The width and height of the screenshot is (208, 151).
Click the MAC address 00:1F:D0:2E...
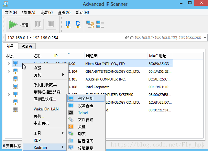click(160, 71)
